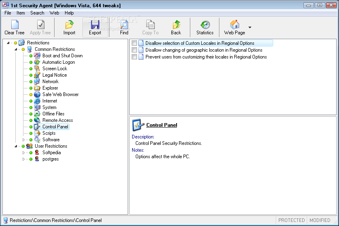Click the application icon in title bar

tap(6, 5)
